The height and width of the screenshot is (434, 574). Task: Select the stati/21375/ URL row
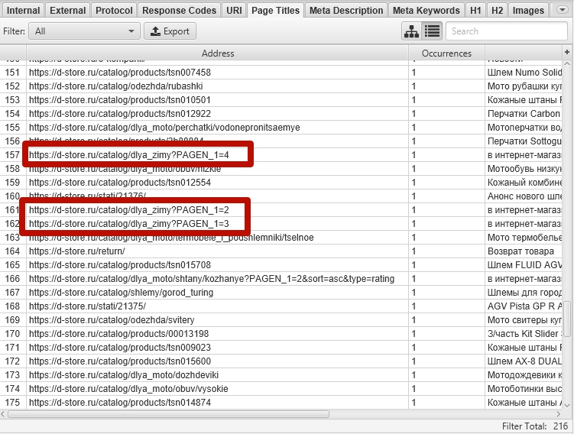tap(281, 306)
